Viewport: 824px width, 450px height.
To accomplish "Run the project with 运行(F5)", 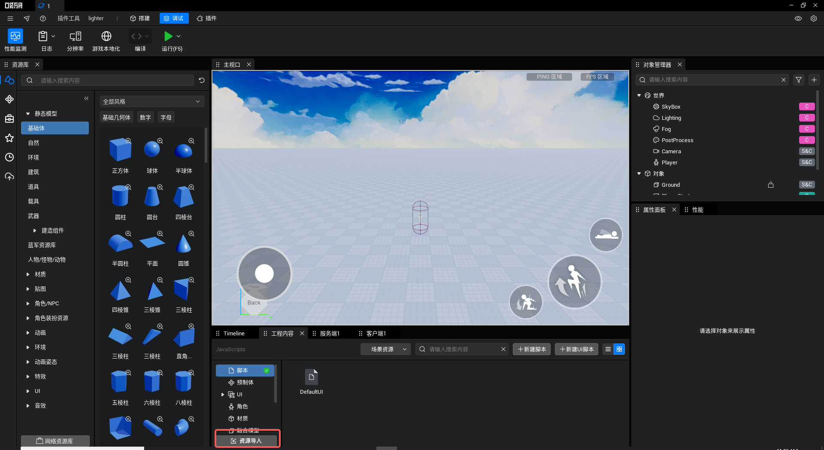I will (168, 36).
